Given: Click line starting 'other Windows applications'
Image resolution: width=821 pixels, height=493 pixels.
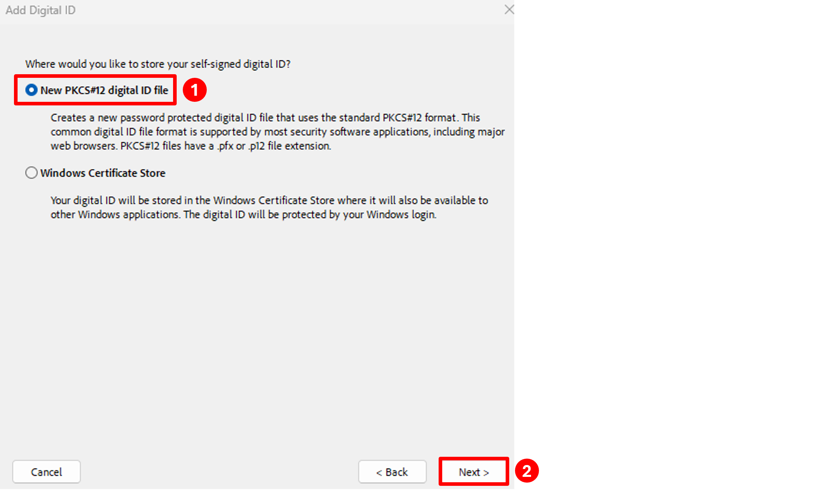Looking at the screenshot, I should tap(243, 215).
